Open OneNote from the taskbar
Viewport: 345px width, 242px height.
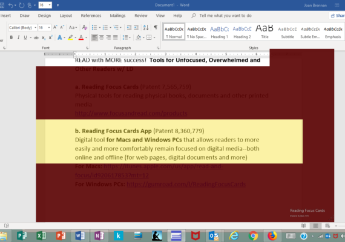click(x=99, y=236)
